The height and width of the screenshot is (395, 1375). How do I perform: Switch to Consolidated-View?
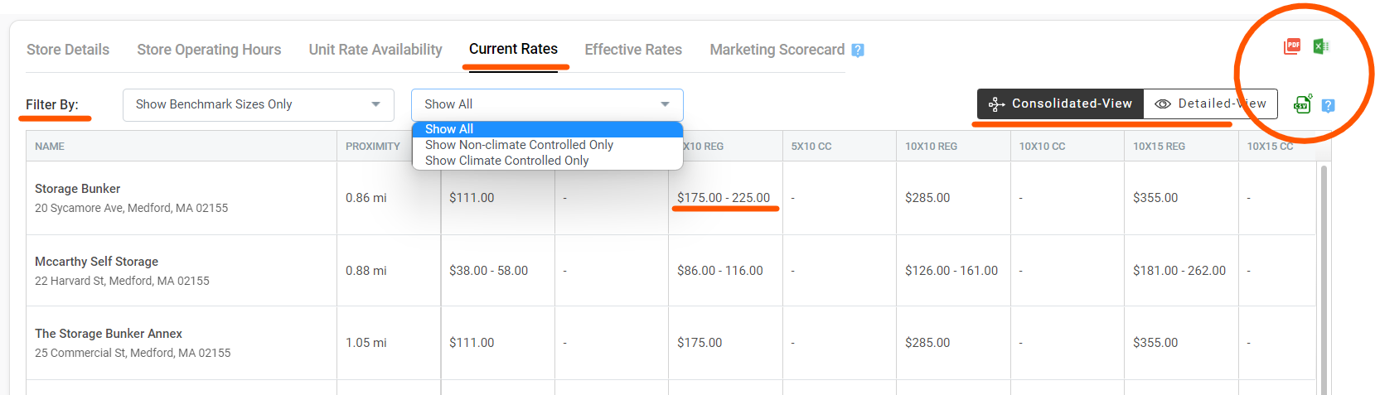pos(1060,104)
